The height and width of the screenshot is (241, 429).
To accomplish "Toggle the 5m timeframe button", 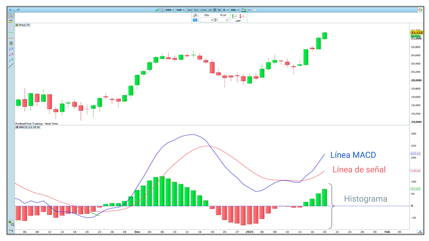I will 196,10.
